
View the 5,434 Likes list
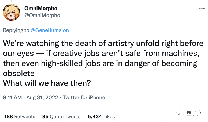click(101, 116)
